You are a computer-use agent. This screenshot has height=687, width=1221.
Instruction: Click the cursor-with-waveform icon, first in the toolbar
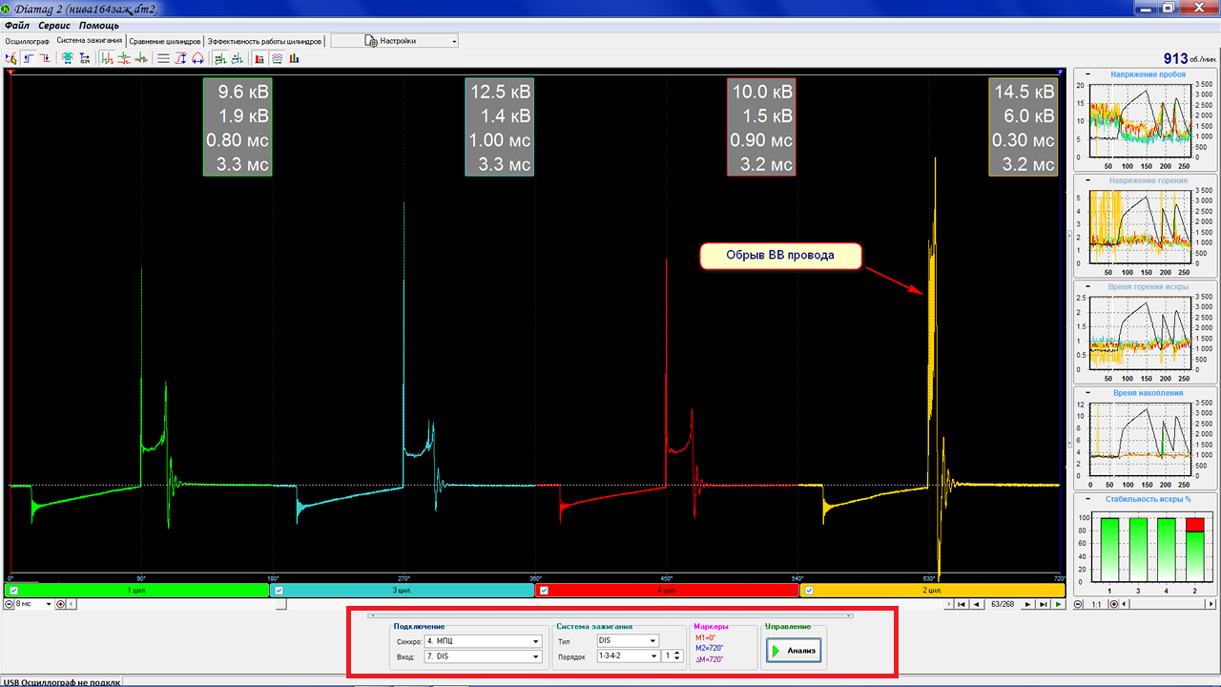tap(10, 58)
